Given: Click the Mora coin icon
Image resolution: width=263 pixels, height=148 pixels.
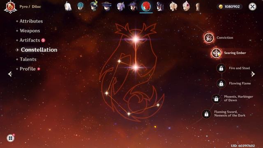Looking at the screenshot, I should (x=221, y=7).
